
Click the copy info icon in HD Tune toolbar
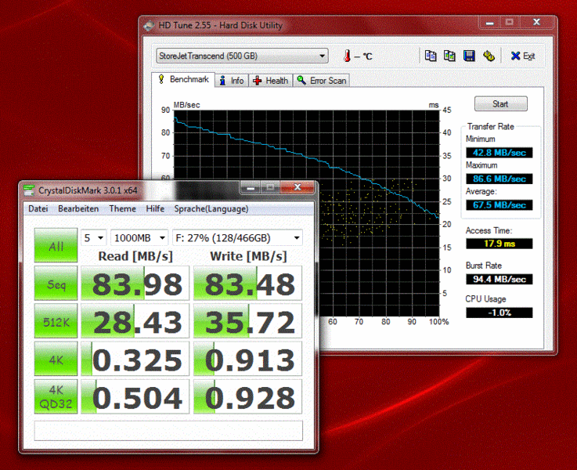coord(431,56)
